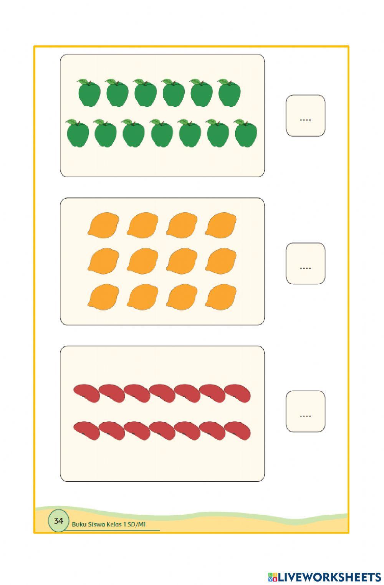The width and height of the screenshot is (384, 585).
Task: Select the last apple in the bottom row
Action: (x=246, y=134)
